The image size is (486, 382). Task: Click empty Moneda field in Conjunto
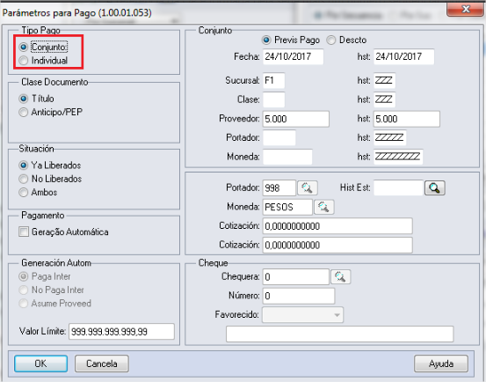[x=287, y=157]
